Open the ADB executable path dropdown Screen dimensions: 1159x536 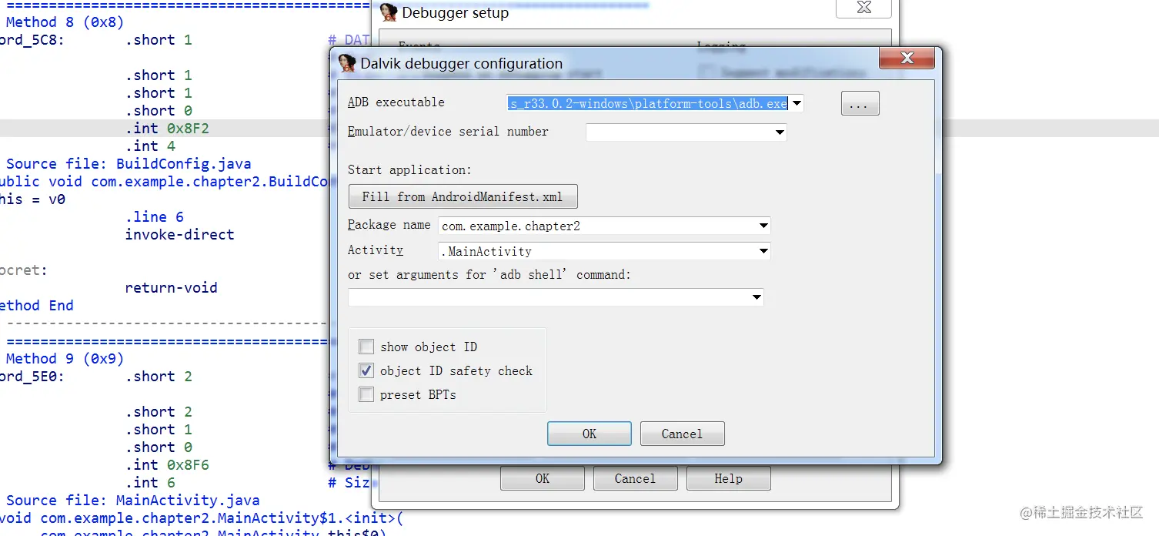[x=797, y=102]
